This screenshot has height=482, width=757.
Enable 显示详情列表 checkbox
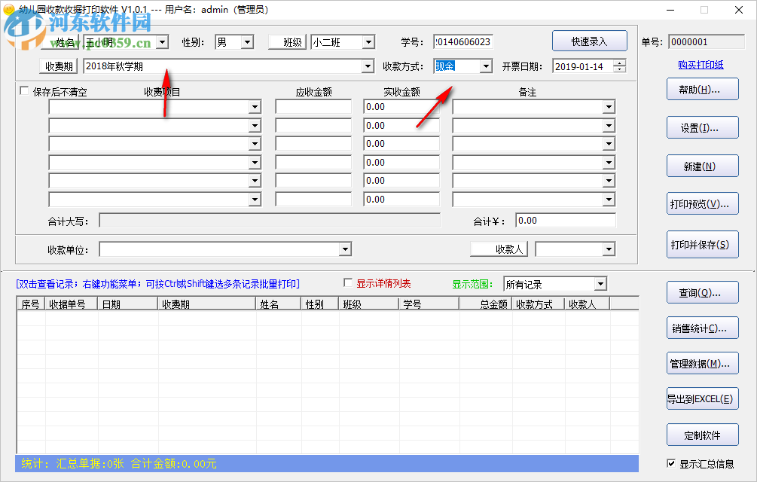[x=347, y=282]
